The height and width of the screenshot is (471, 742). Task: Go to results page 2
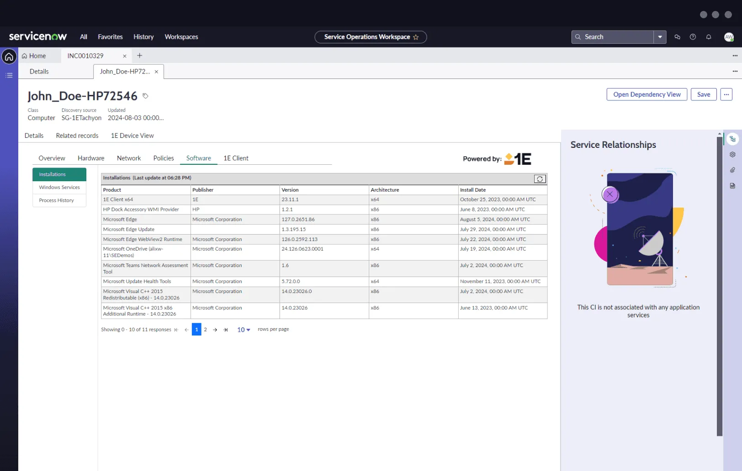tap(205, 329)
